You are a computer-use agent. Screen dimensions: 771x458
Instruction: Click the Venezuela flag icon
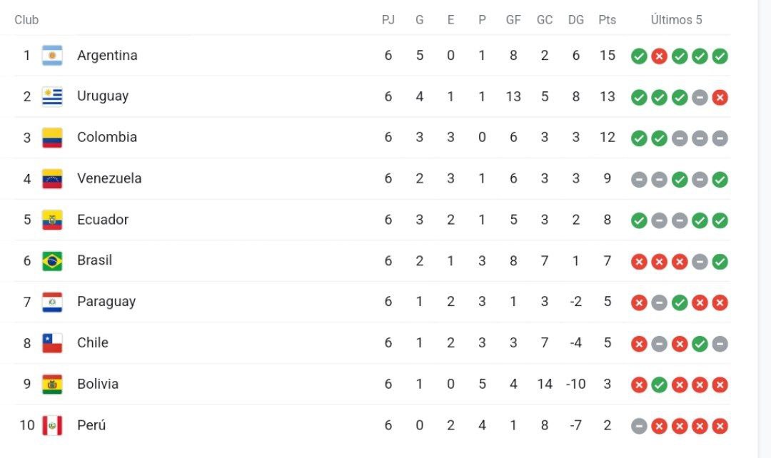pos(52,179)
